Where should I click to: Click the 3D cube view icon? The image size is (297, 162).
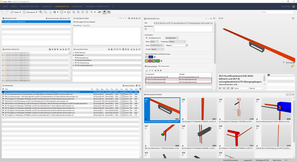[x=62, y=12]
